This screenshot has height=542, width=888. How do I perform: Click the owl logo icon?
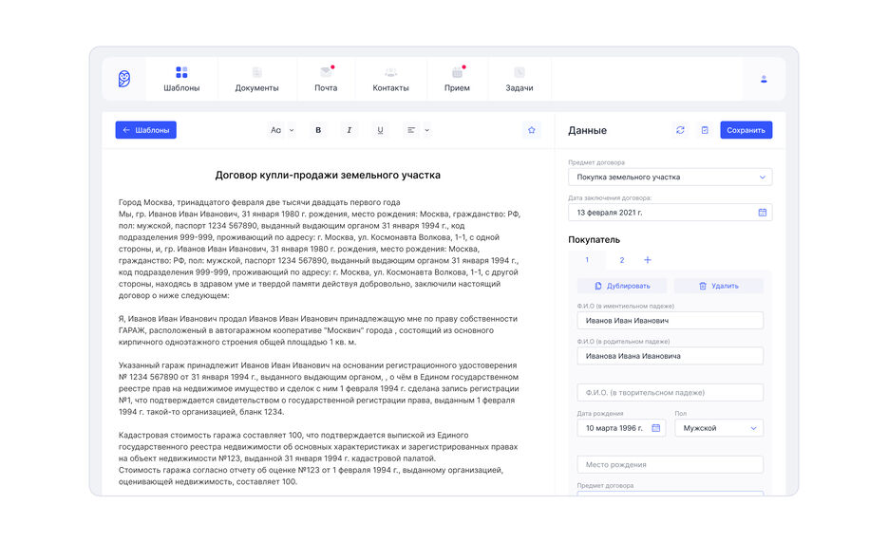pyautogui.click(x=124, y=79)
